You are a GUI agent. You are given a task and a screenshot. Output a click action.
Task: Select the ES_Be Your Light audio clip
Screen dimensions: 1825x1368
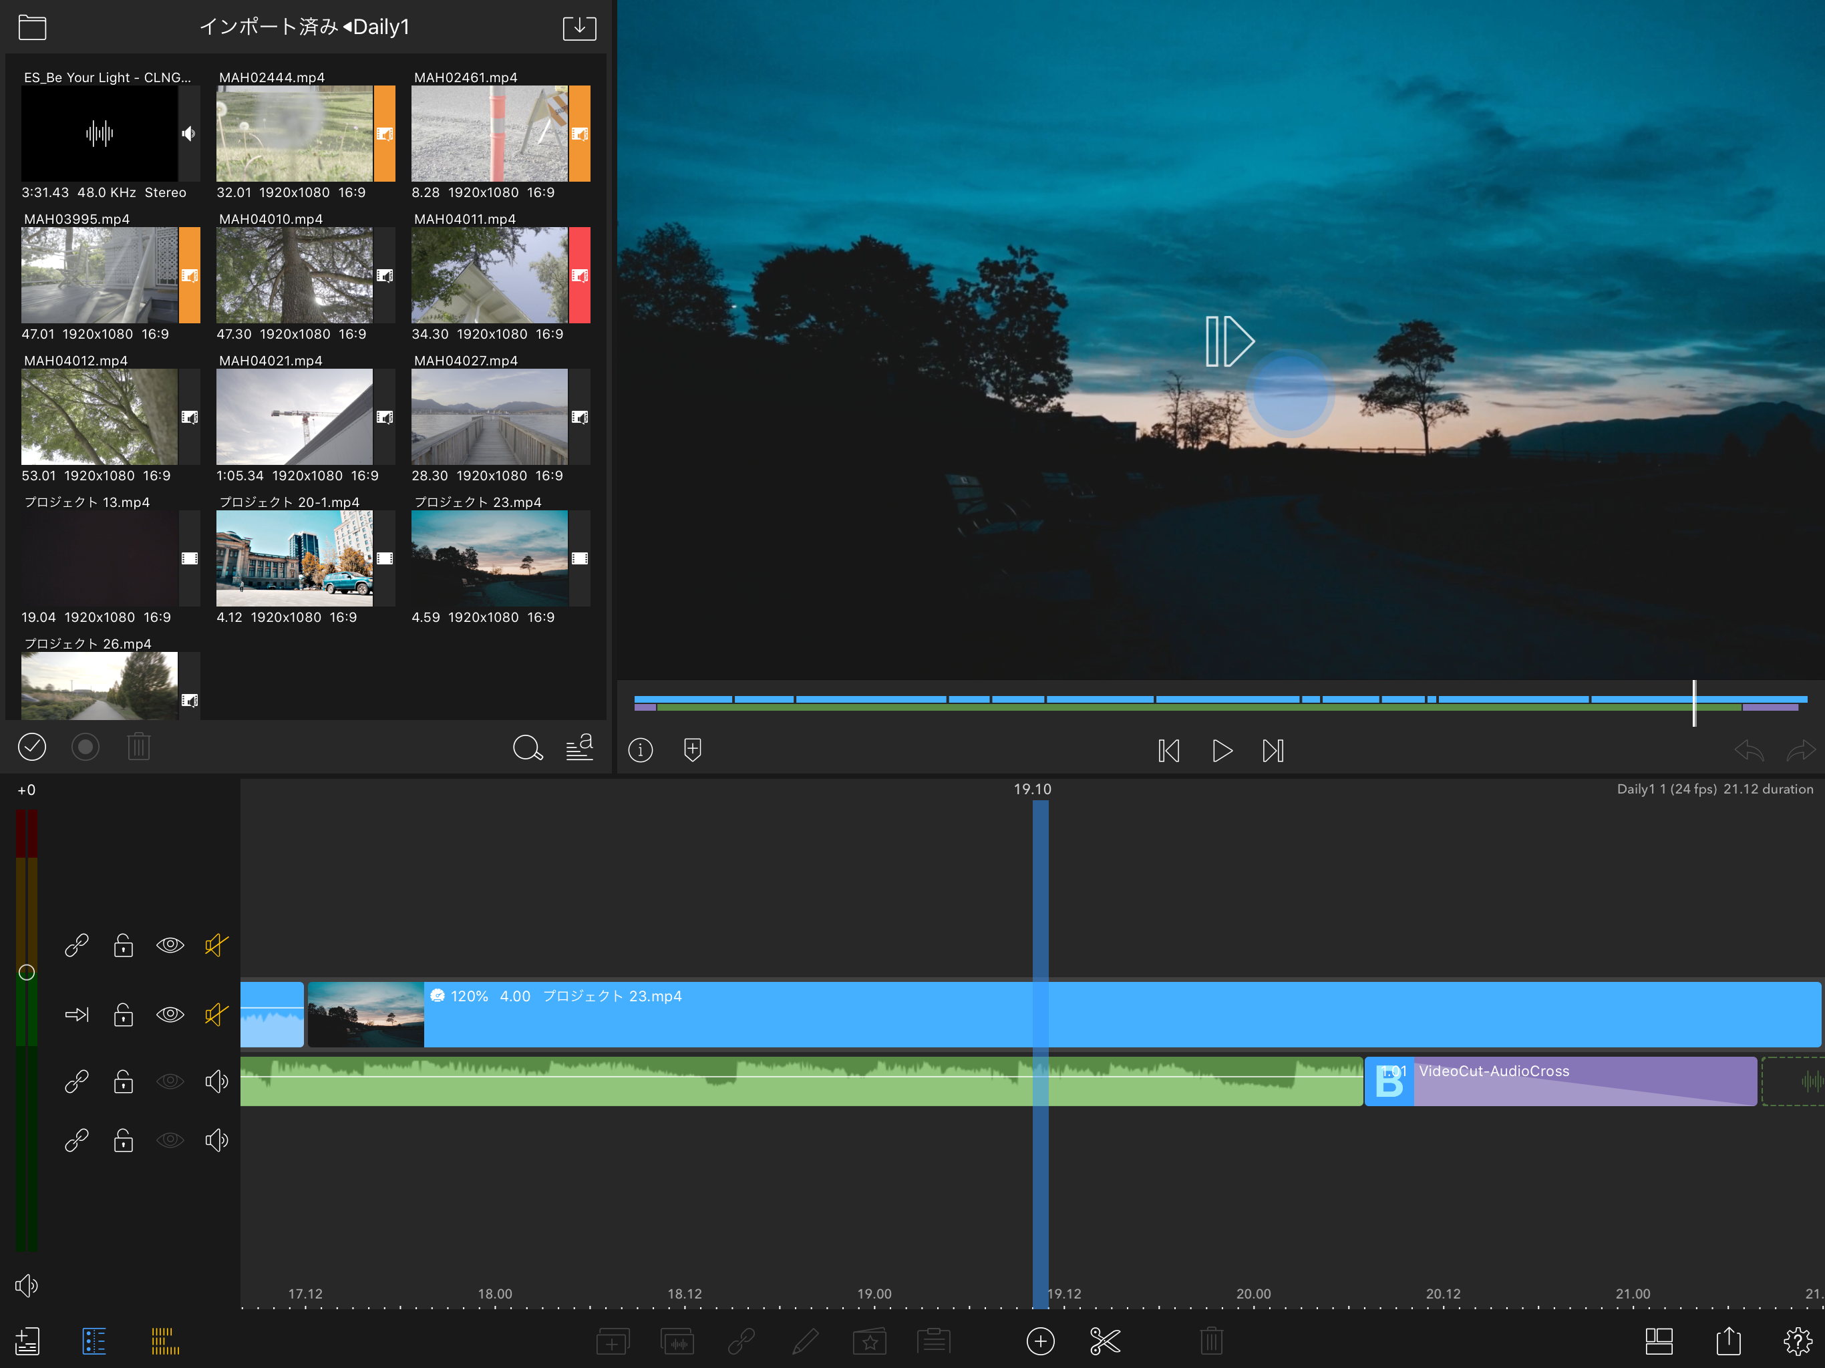(x=99, y=134)
